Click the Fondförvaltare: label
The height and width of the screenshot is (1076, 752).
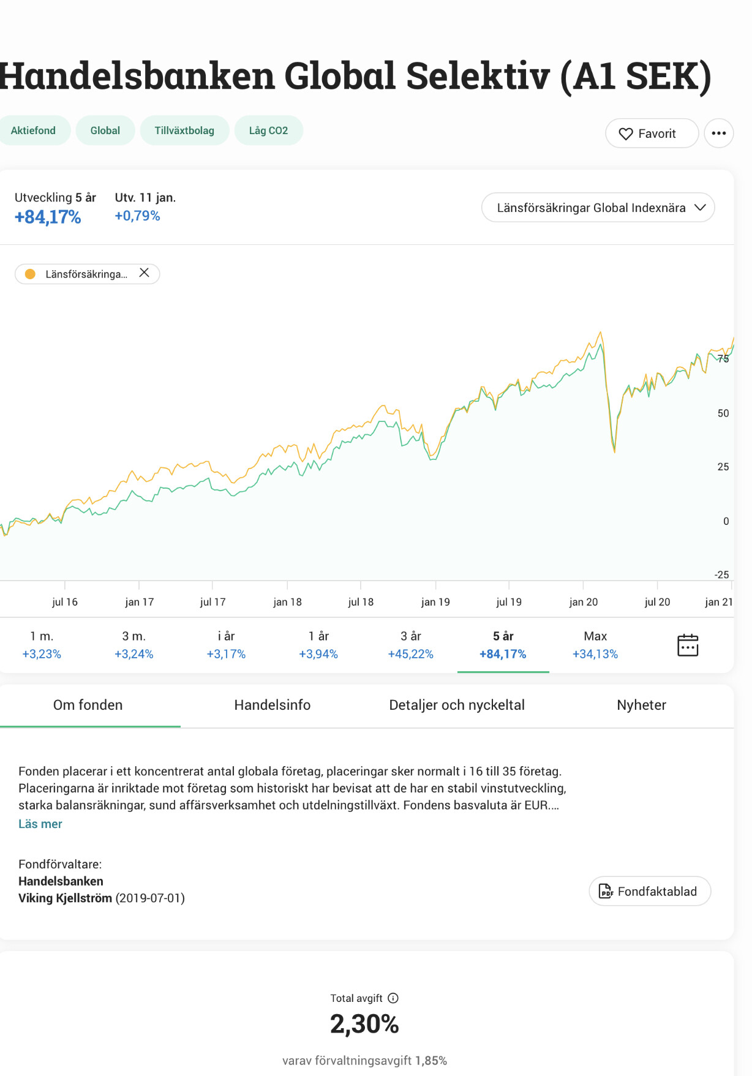[60, 864]
